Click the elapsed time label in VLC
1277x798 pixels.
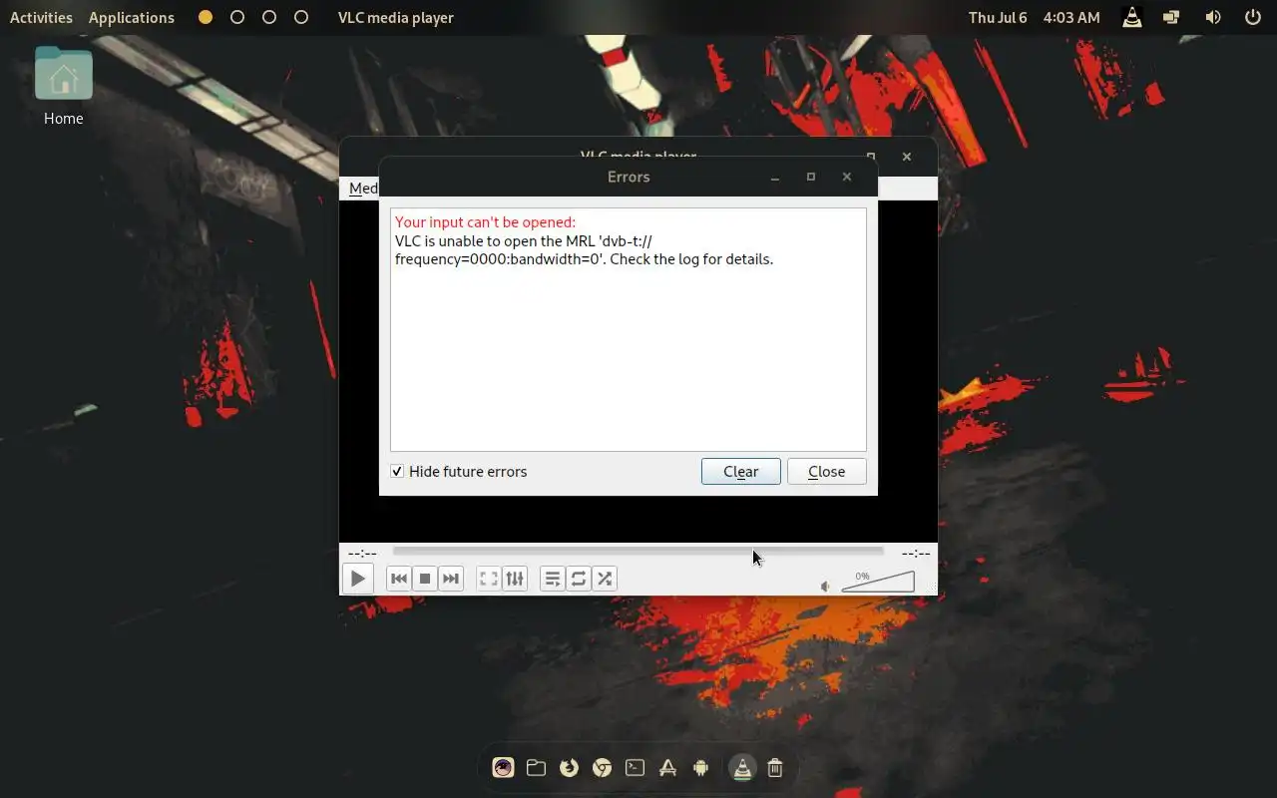(x=362, y=553)
